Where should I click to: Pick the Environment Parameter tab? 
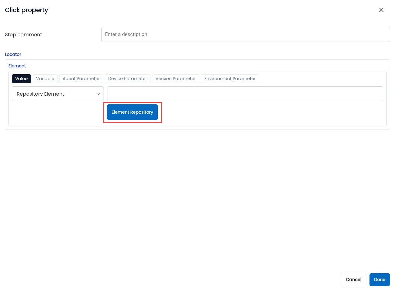point(230,79)
